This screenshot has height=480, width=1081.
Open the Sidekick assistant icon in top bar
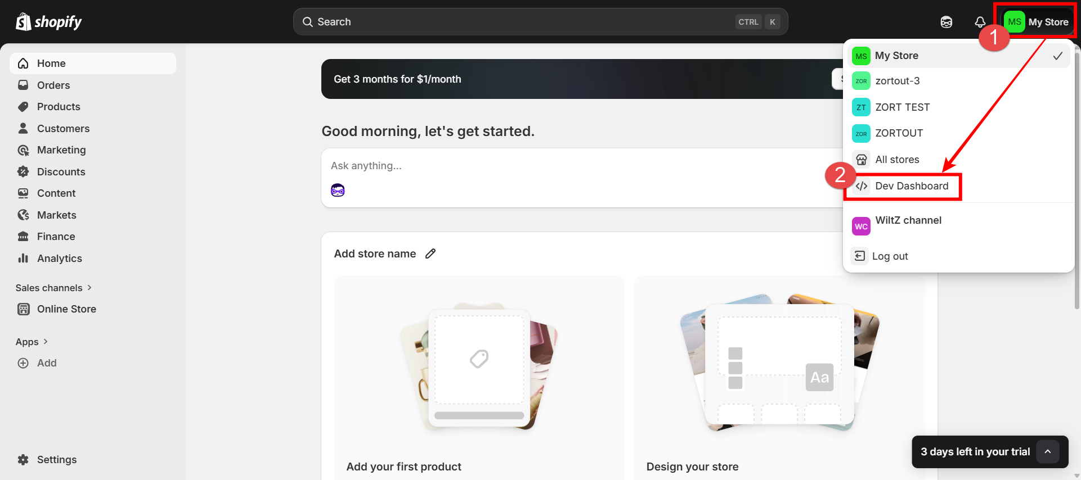pyautogui.click(x=947, y=22)
